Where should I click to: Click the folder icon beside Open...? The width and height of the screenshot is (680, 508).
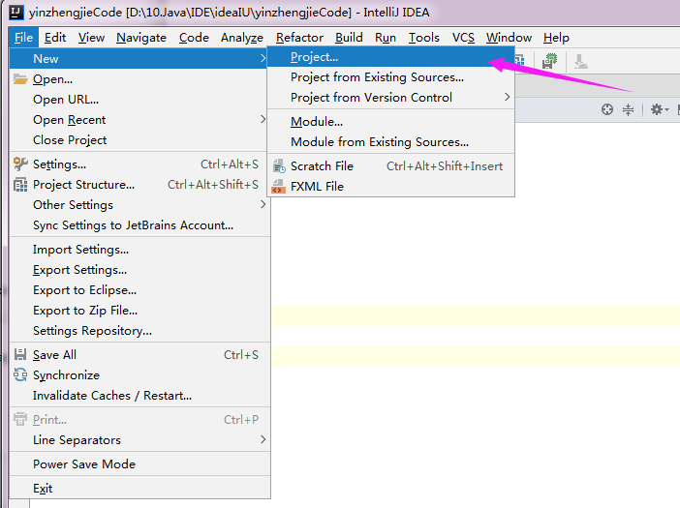click(x=20, y=78)
